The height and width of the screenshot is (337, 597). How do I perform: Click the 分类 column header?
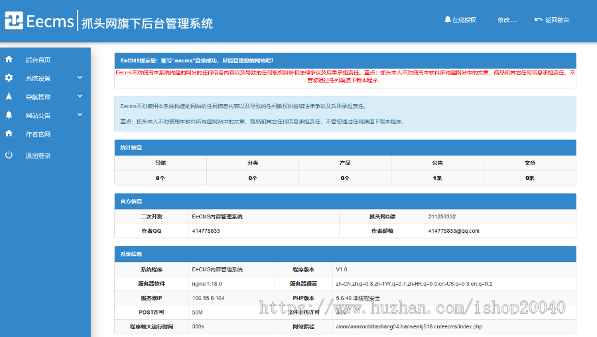[x=253, y=163]
